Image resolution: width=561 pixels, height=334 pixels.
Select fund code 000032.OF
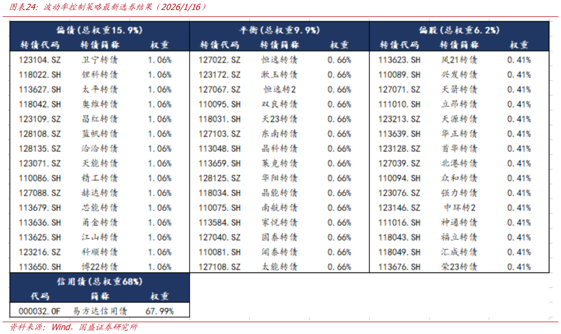click(x=40, y=311)
